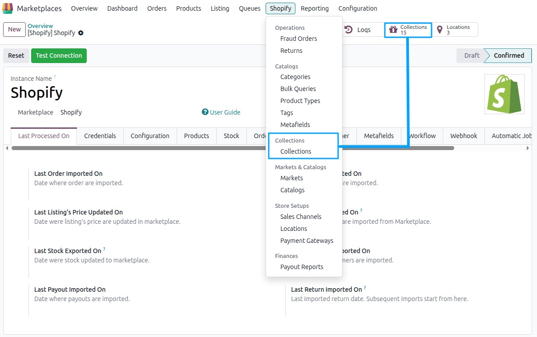The height and width of the screenshot is (337, 537).
Task: Click help tooltip beside Last Return Imported On
Action: 365,288
